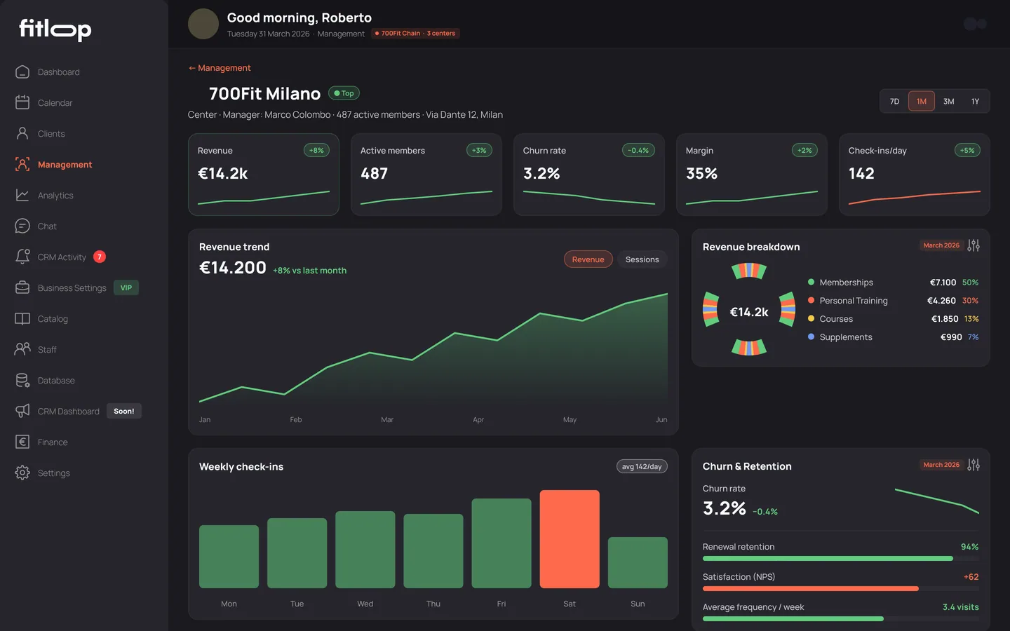Click the Friday check-ins bar
Image resolution: width=1010 pixels, height=631 pixels.
(501, 543)
